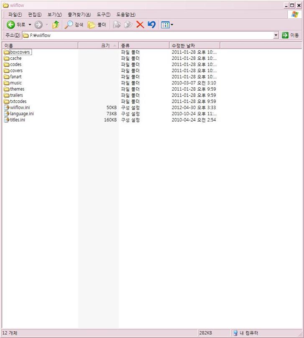Select the covers folder icon
The height and width of the screenshot is (338, 304).
[6, 71]
